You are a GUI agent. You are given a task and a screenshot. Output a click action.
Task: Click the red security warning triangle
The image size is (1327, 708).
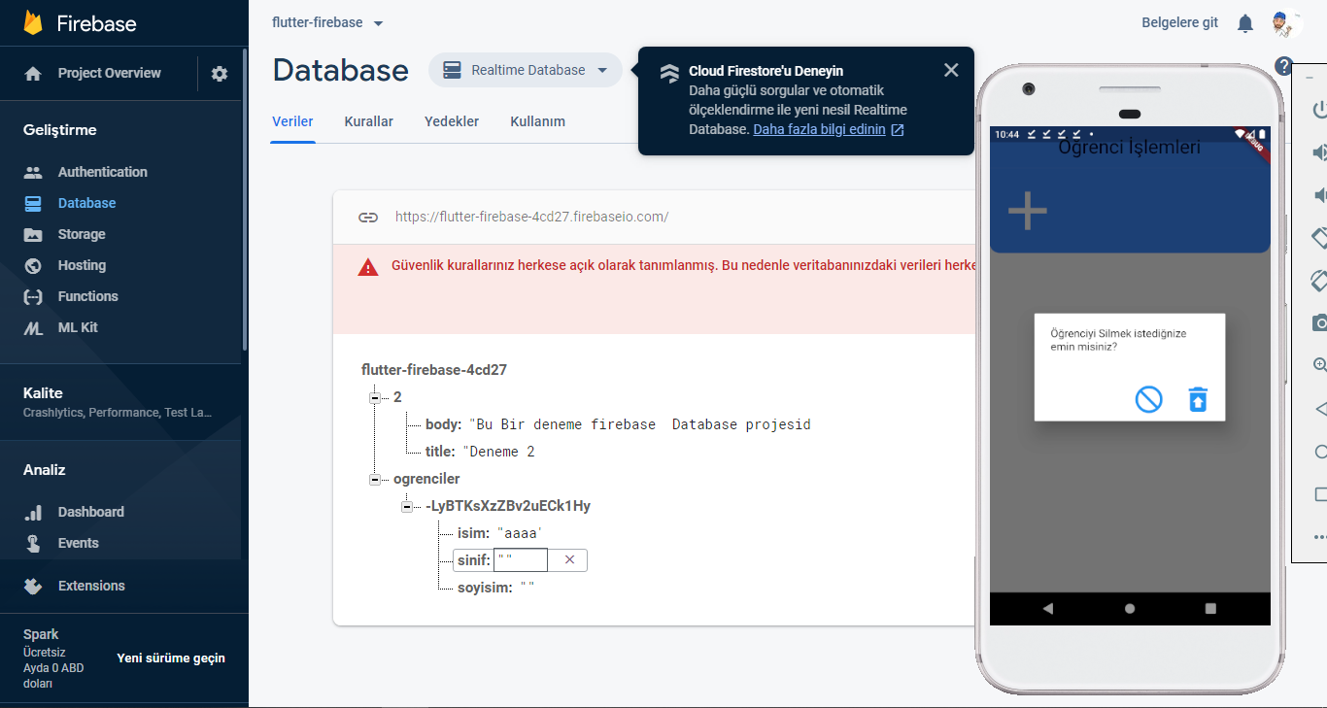coord(368,267)
